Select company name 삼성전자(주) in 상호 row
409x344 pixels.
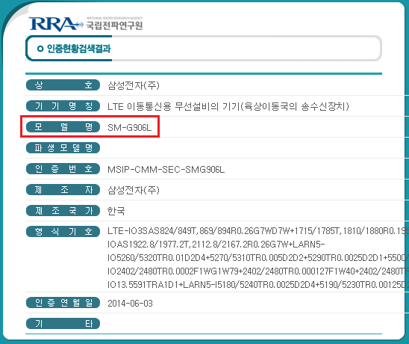pyautogui.click(x=134, y=85)
